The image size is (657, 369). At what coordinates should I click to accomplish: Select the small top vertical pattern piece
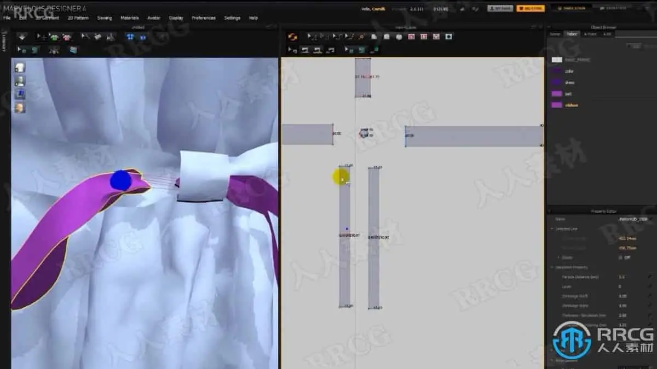(362, 78)
